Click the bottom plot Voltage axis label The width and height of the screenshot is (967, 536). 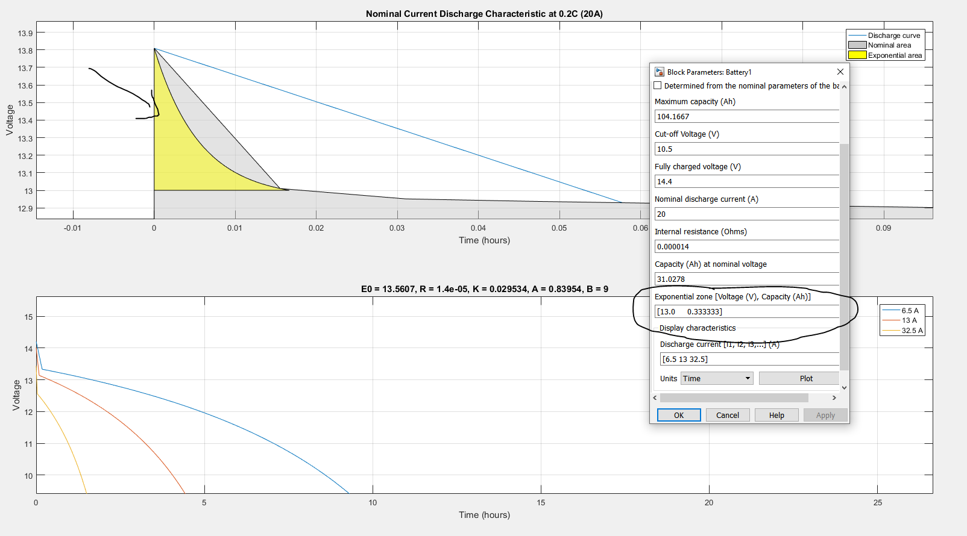pos(16,395)
